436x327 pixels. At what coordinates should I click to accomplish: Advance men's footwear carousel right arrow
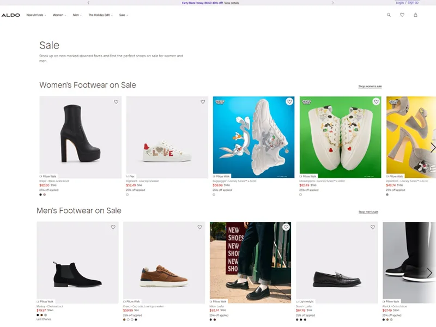point(429,273)
